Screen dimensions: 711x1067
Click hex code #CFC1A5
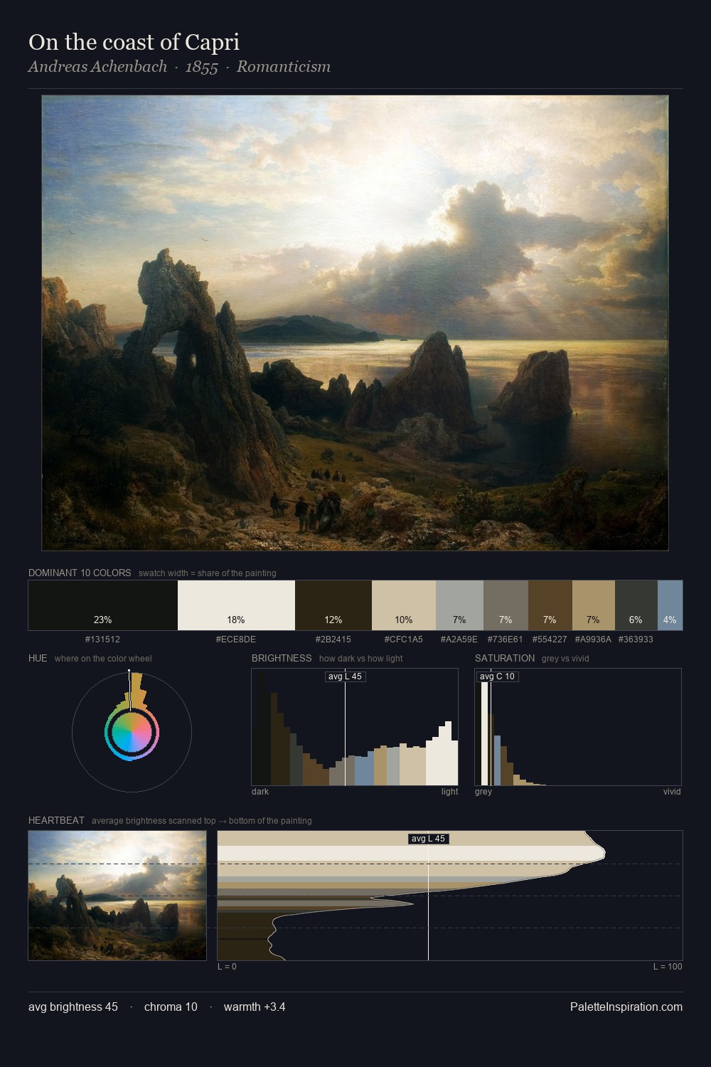[403, 639]
